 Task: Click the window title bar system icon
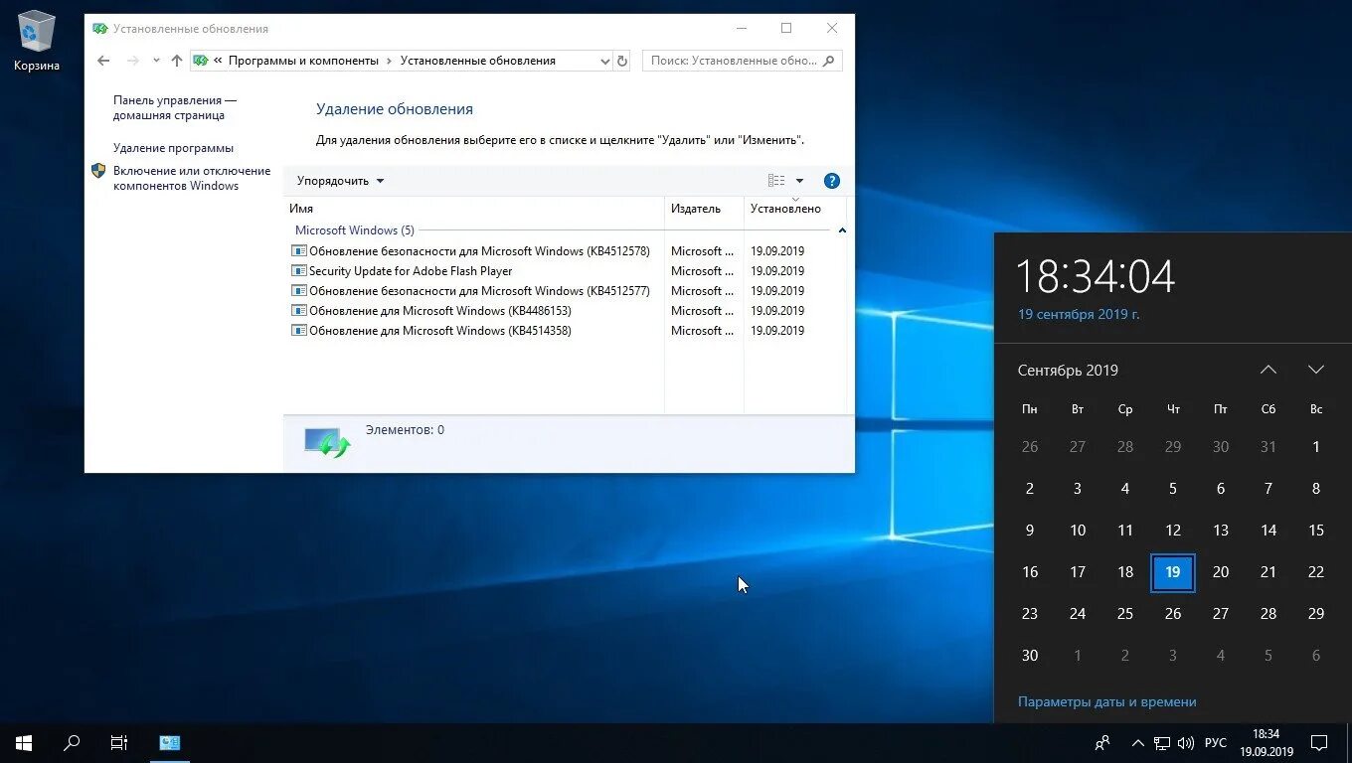pyautogui.click(x=100, y=29)
